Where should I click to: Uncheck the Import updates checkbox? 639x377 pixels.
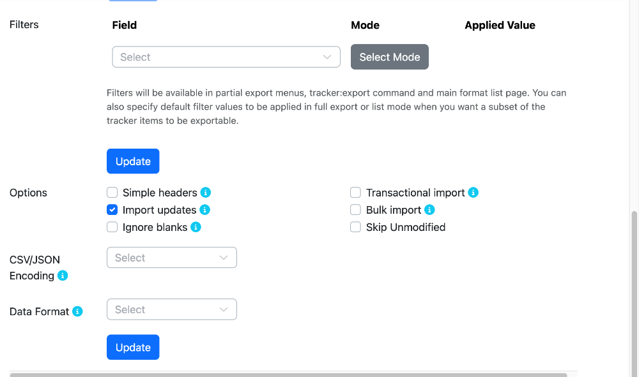[112, 210]
